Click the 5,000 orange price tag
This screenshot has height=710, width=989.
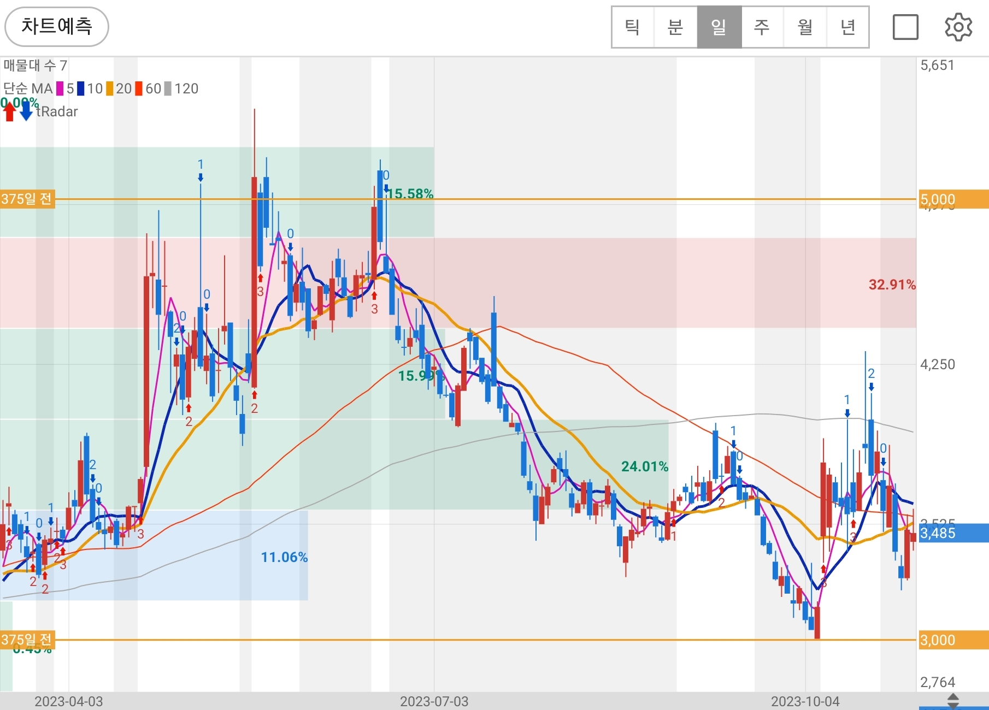(x=953, y=199)
